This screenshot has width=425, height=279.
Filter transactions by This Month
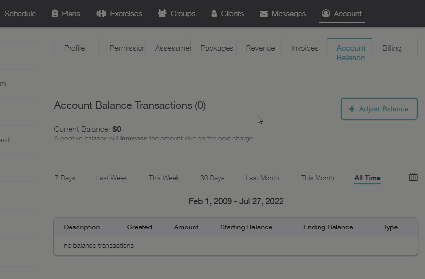pyautogui.click(x=318, y=178)
